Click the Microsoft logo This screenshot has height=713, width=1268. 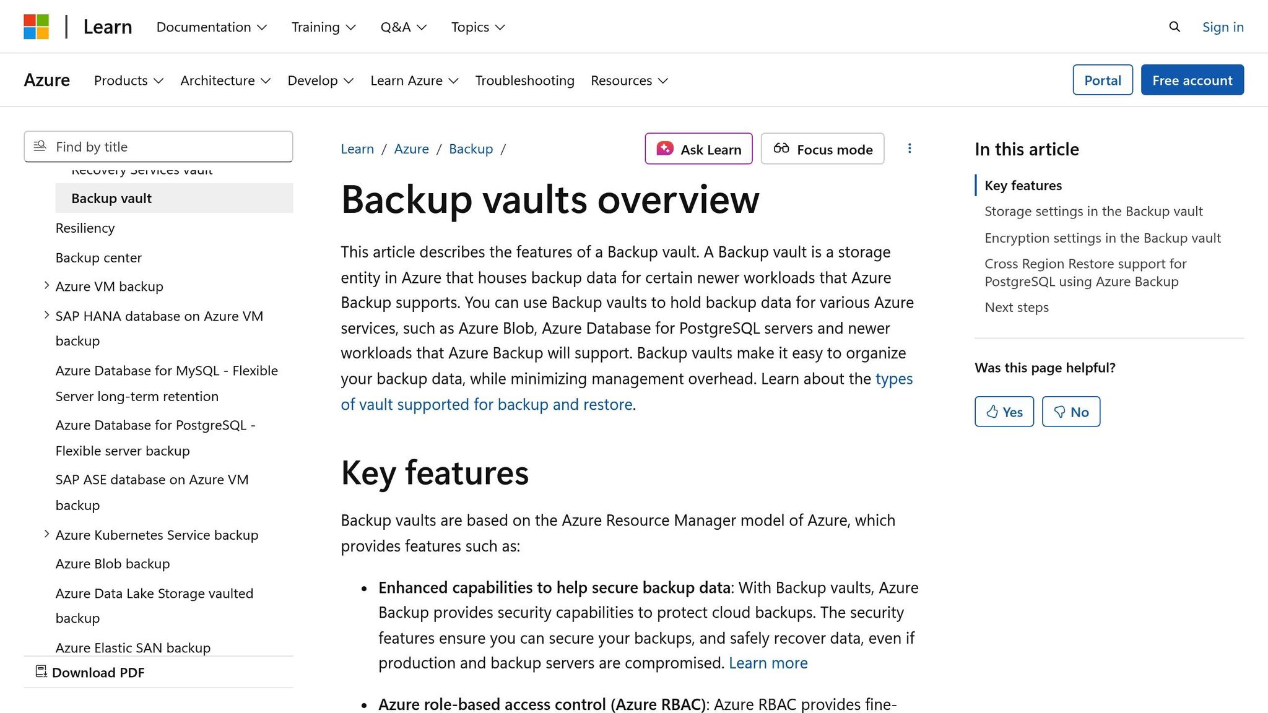[x=37, y=26]
